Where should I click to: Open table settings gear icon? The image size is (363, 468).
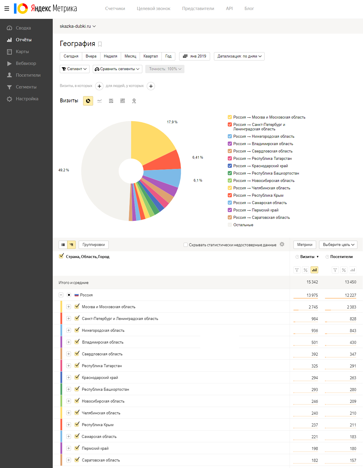pos(282,244)
